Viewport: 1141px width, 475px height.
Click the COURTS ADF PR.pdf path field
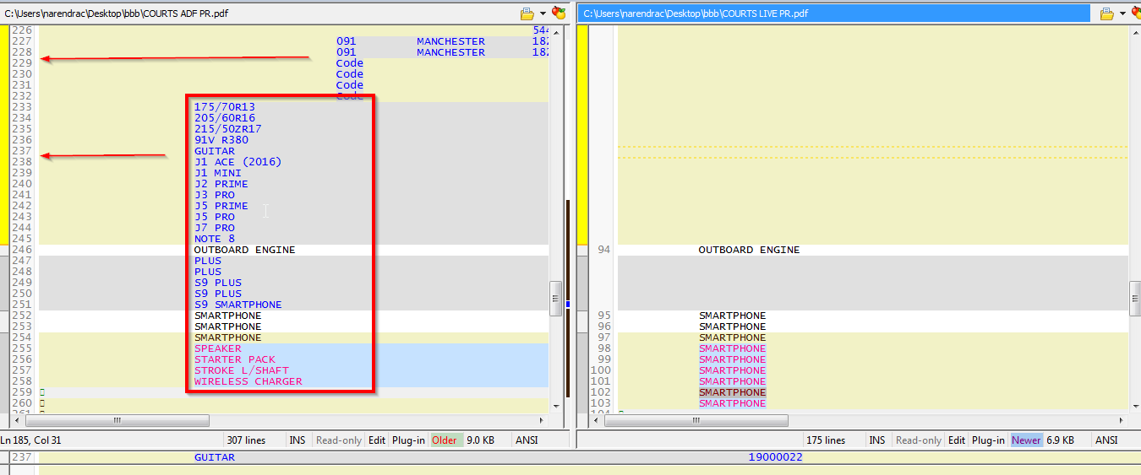point(259,13)
